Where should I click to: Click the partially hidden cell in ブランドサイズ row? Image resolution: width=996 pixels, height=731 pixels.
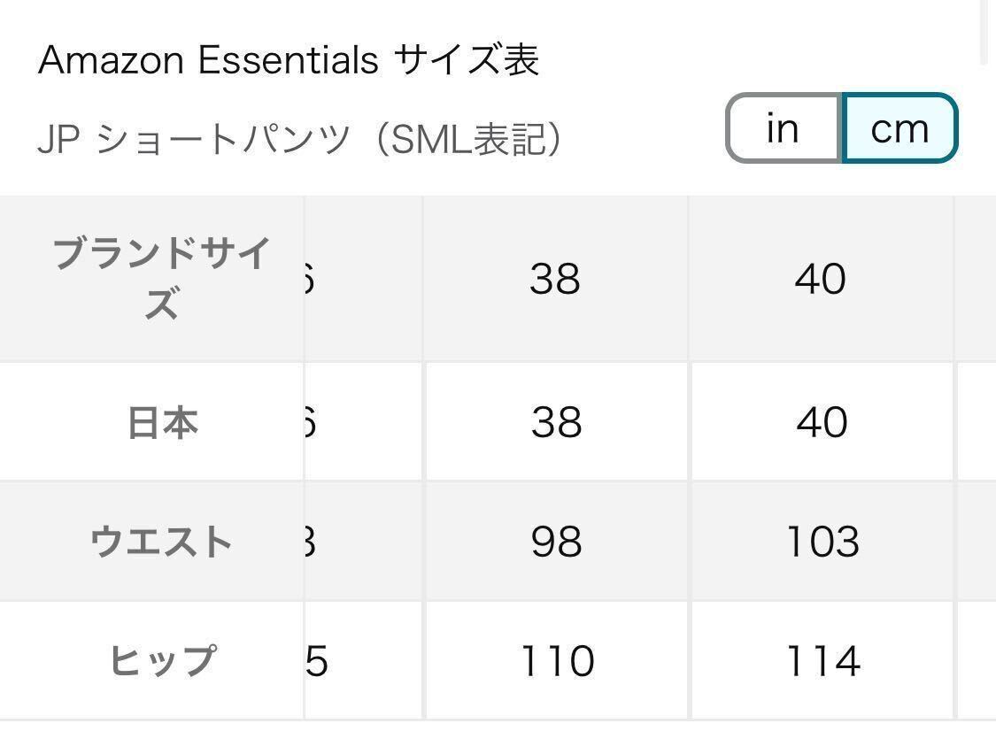coord(363,278)
